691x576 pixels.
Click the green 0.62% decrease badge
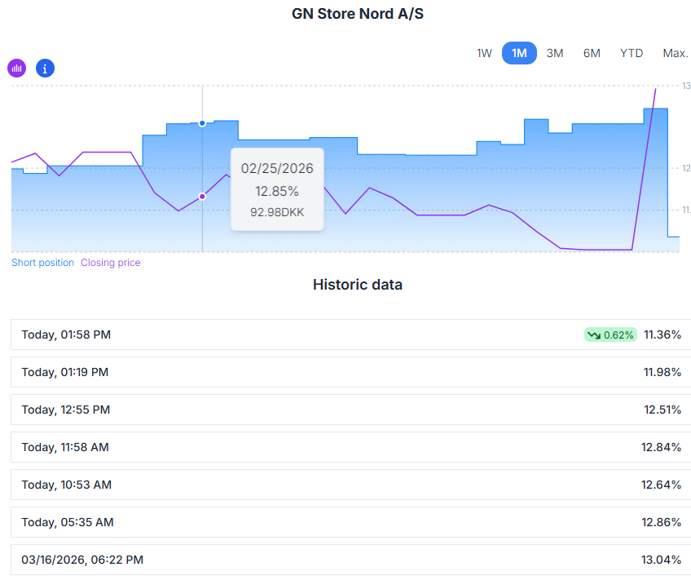coord(610,335)
